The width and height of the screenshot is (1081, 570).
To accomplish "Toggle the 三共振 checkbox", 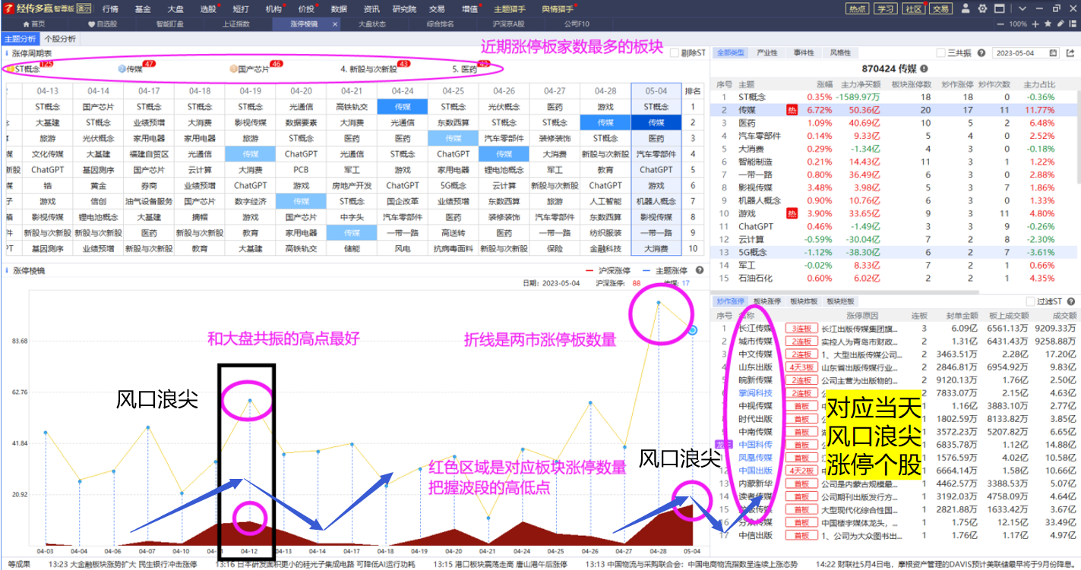I will tap(942, 53).
